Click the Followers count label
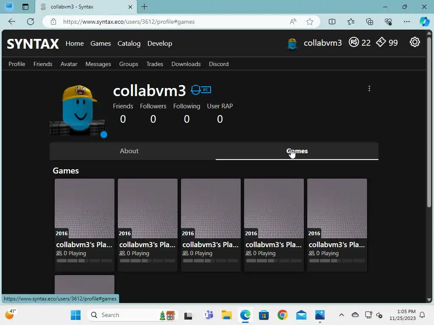434x325 pixels. (153, 106)
